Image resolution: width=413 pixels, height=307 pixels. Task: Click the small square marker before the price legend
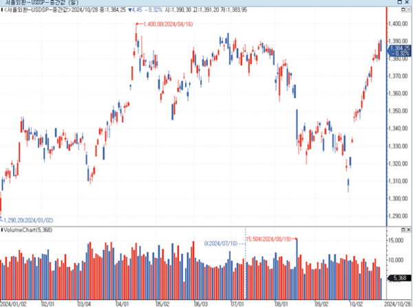[3, 11]
